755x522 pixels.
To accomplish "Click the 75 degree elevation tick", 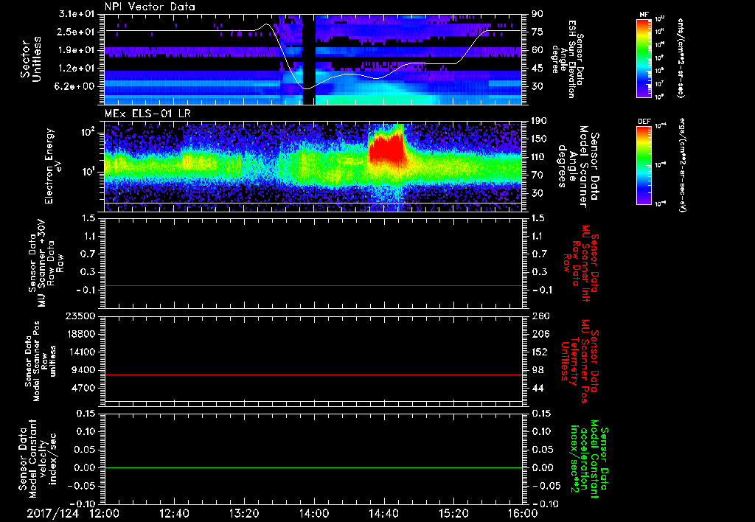I will tap(537, 32).
